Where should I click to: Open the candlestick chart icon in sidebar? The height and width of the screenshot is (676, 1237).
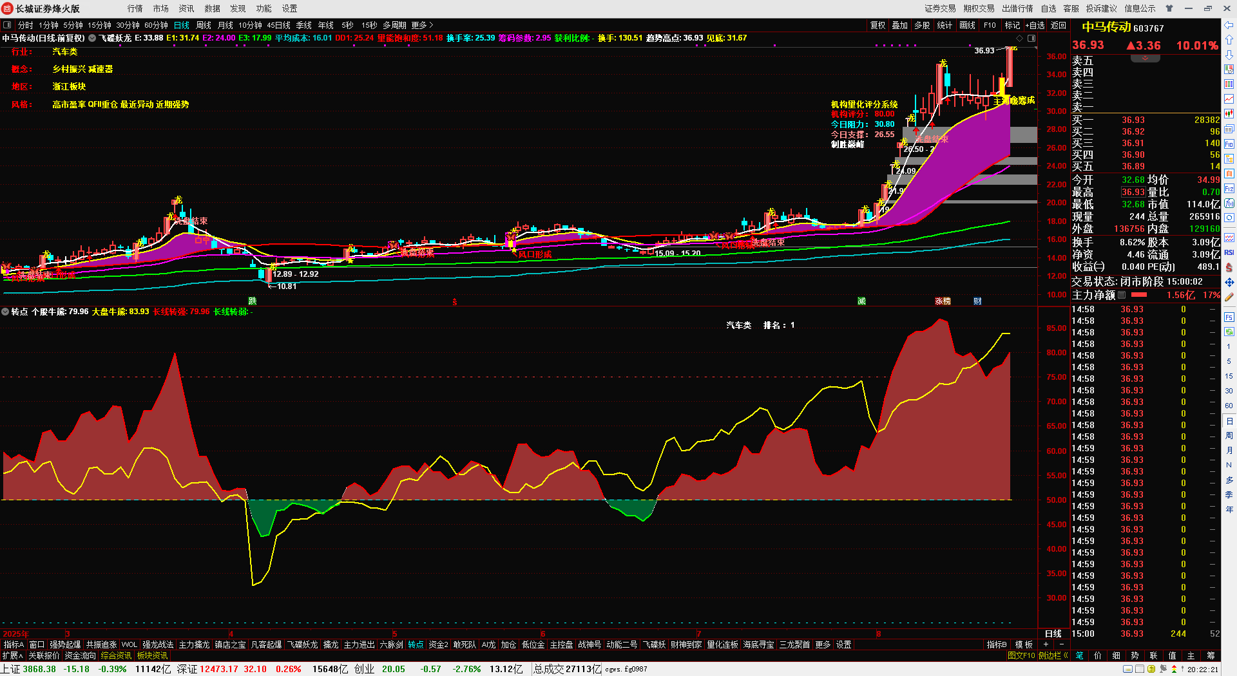pos(1229,114)
